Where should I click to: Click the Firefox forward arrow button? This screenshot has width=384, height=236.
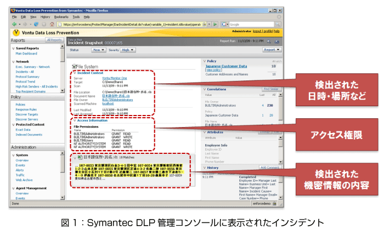coord(25,24)
